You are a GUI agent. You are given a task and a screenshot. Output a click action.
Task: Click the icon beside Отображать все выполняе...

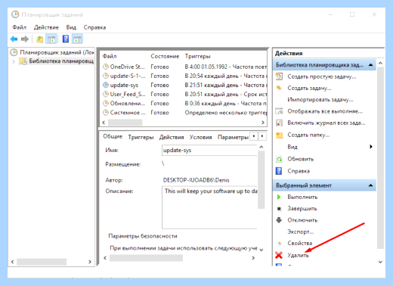(279, 111)
